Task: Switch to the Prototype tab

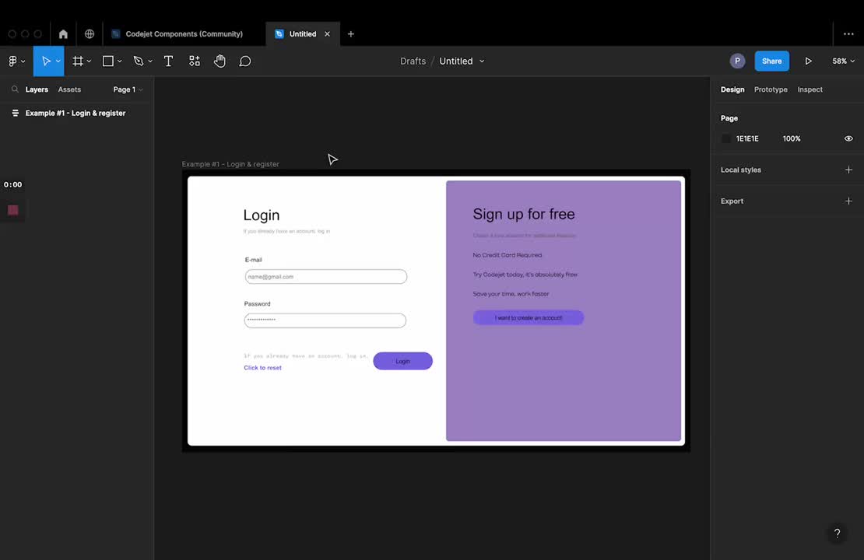Action: pyautogui.click(x=770, y=89)
